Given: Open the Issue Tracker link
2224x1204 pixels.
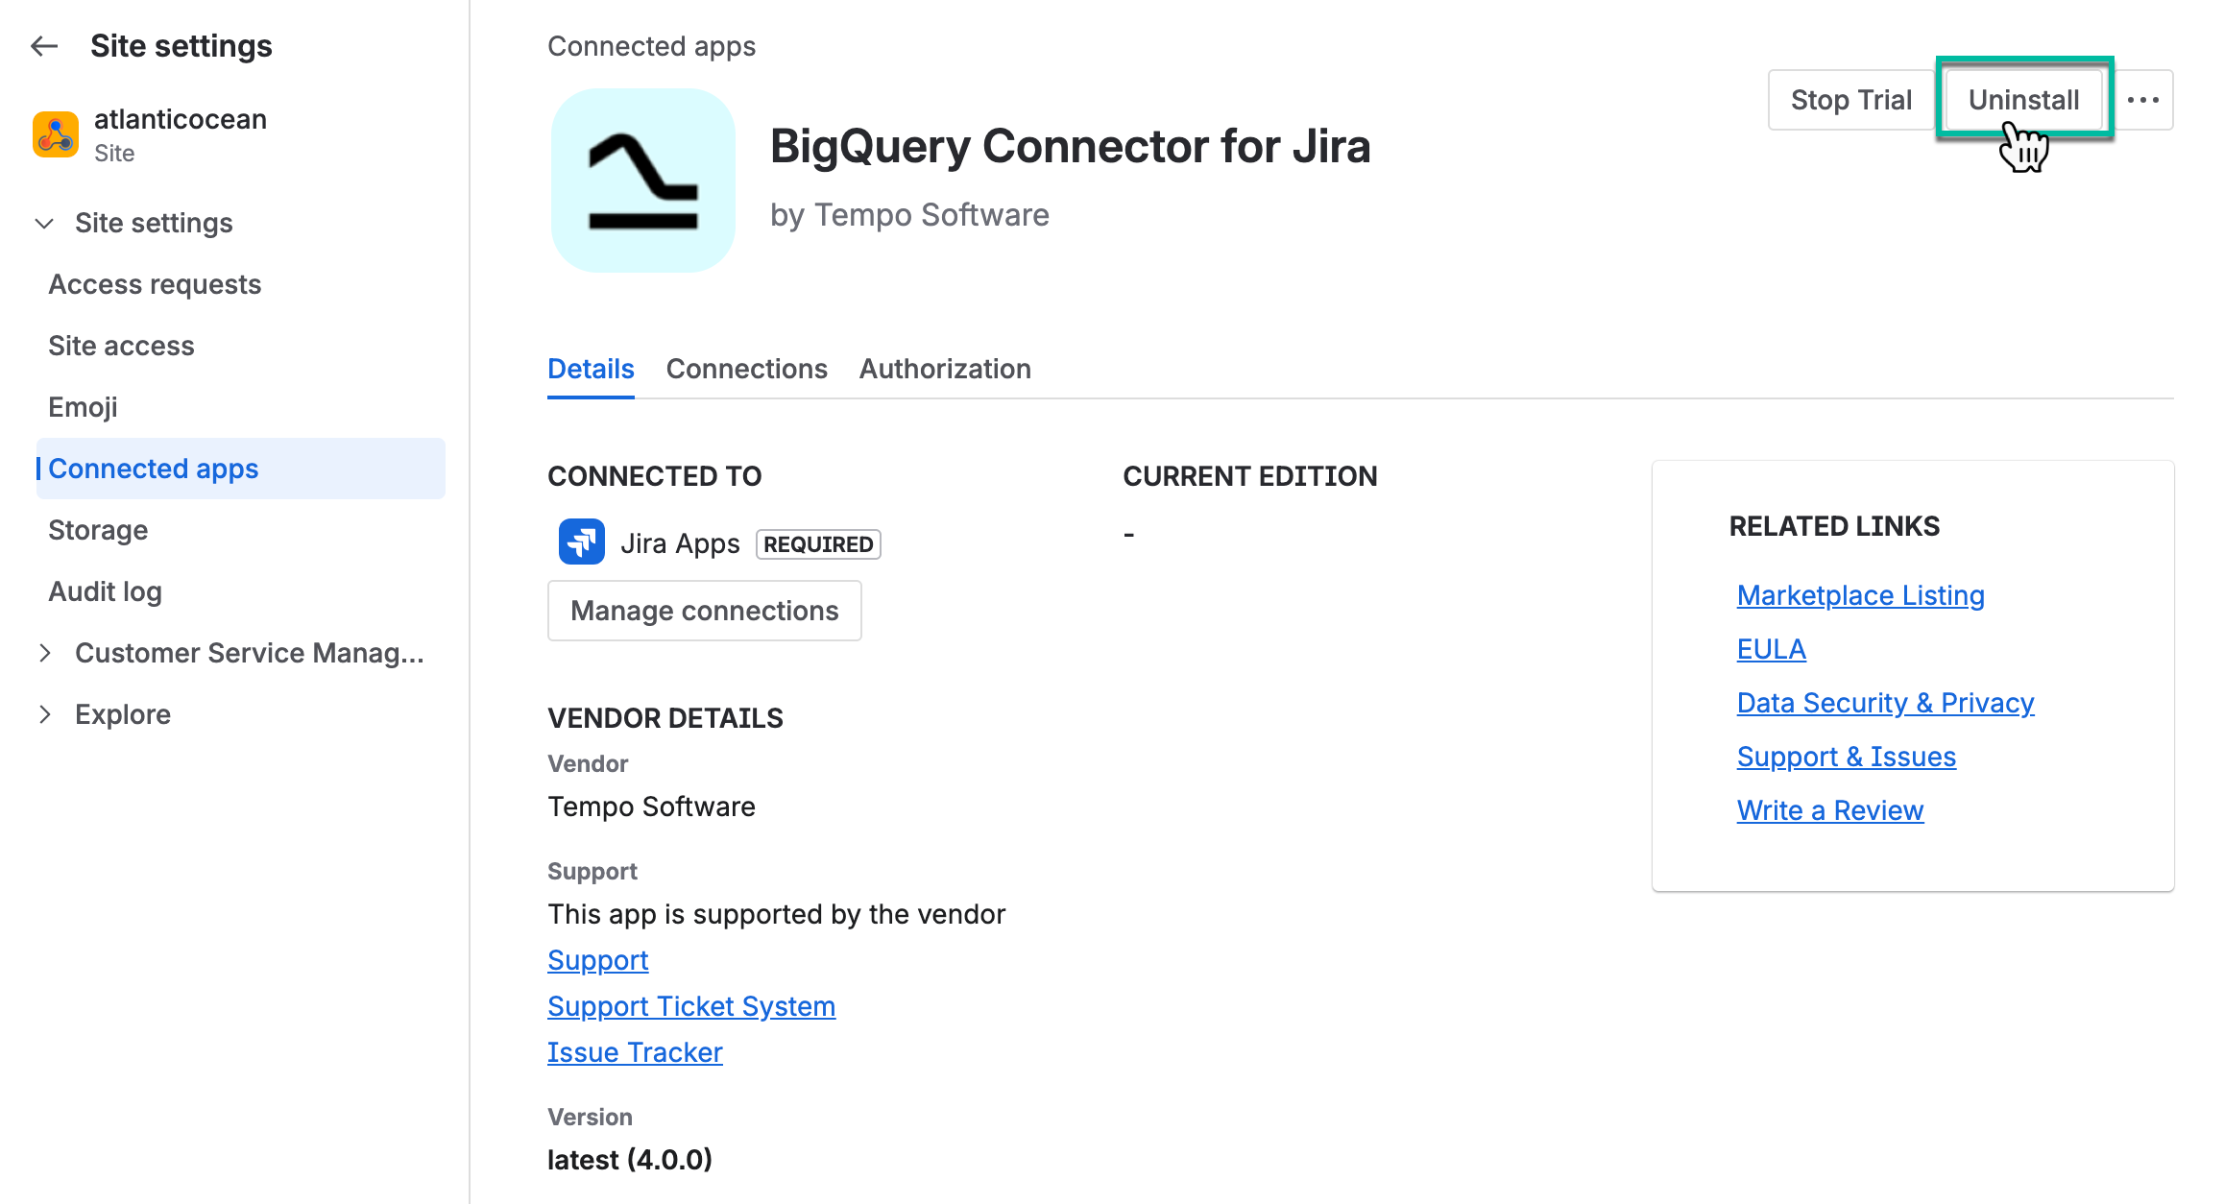Looking at the screenshot, I should pos(635,1051).
